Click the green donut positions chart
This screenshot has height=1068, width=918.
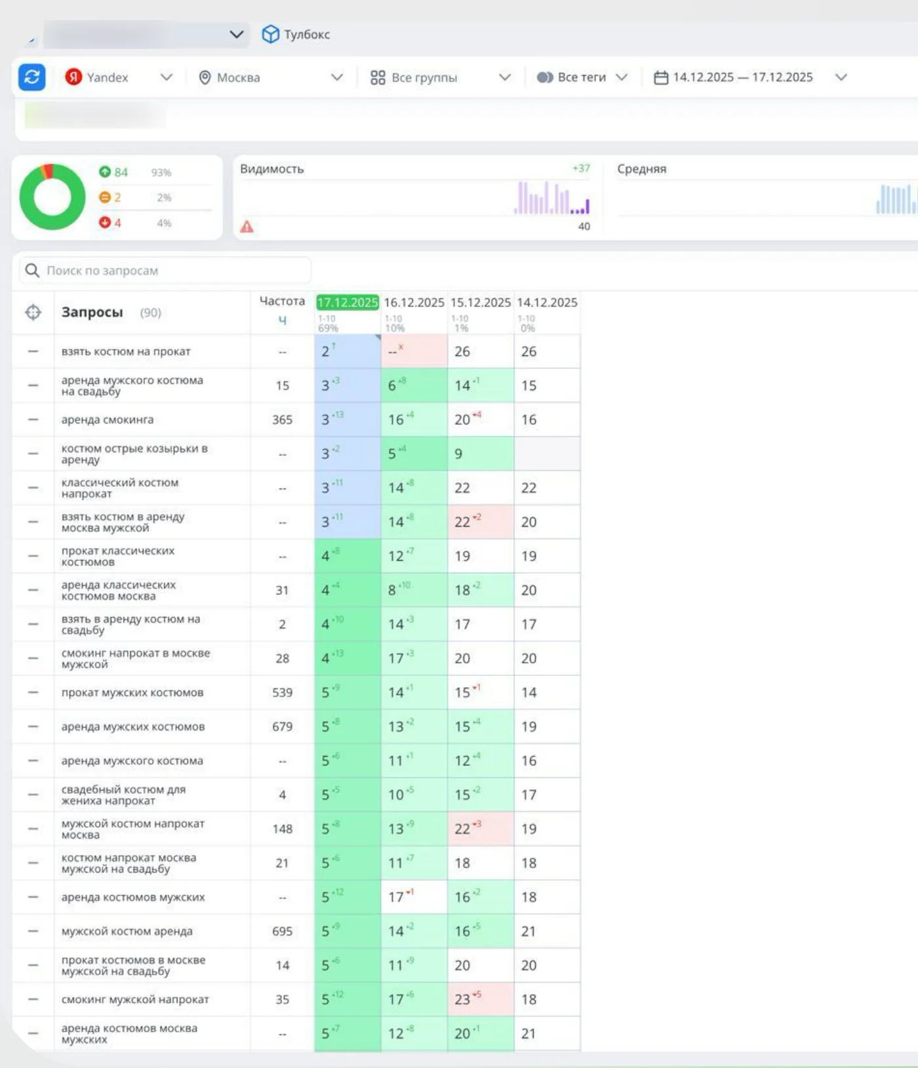click(52, 197)
